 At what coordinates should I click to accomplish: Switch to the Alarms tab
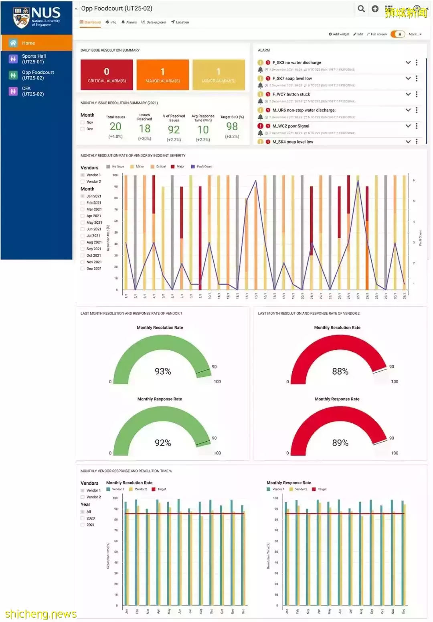[129, 22]
